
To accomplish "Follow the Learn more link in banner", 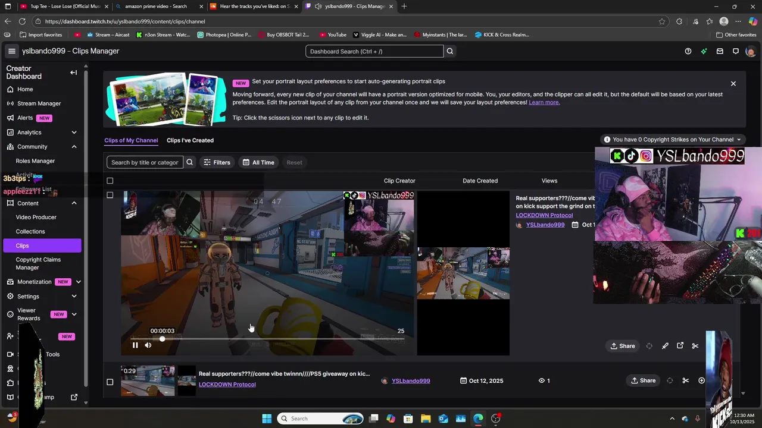I will [544, 102].
